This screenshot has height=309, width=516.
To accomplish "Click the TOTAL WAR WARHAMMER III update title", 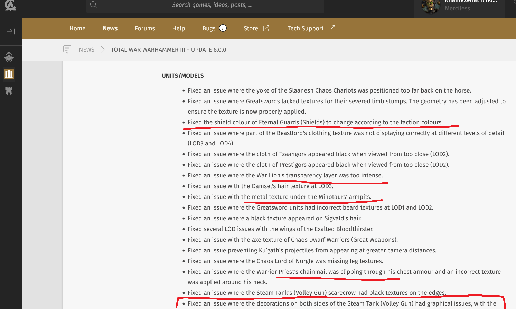I will pos(168,49).
